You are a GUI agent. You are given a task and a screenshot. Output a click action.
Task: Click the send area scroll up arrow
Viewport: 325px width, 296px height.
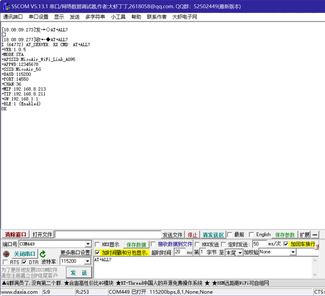[315, 260]
